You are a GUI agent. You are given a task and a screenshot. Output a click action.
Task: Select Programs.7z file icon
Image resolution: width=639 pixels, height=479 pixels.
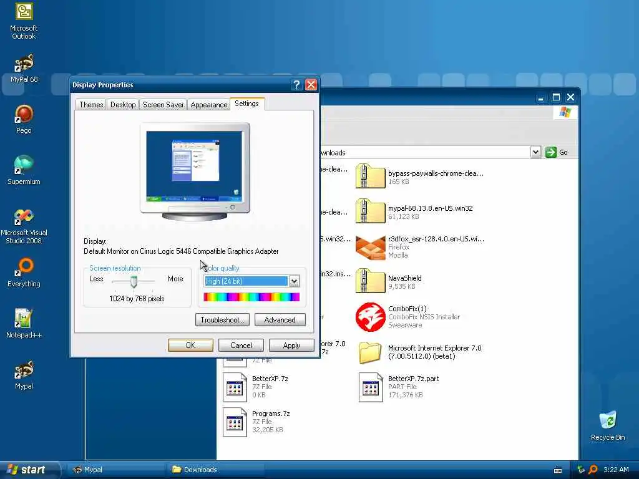(235, 422)
